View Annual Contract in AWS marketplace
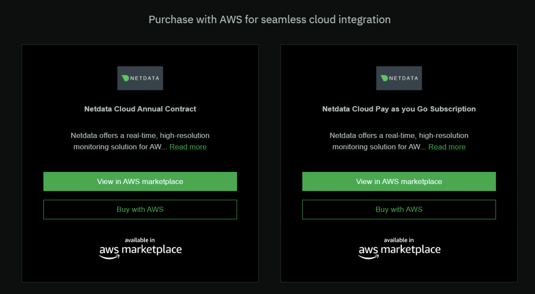535x294 pixels. [140, 182]
